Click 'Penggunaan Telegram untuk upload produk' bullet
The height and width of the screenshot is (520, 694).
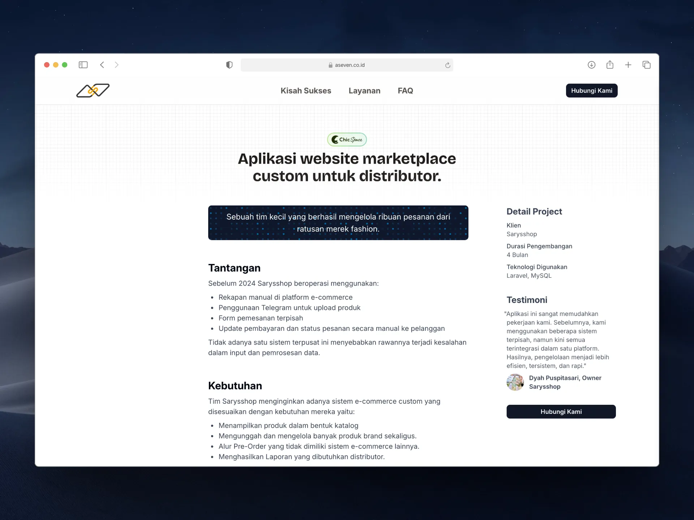click(x=290, y=308)
